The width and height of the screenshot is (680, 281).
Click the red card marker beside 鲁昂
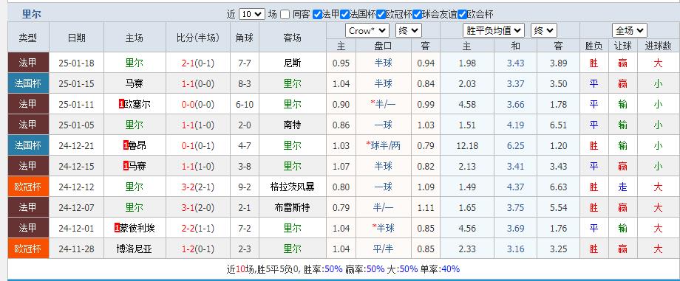(x=126, y=145)
